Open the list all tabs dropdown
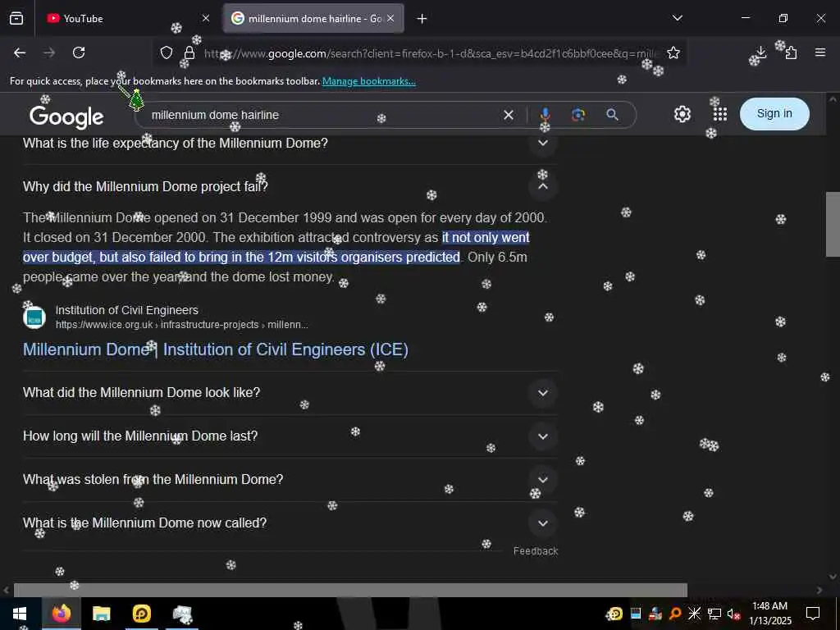The width and height of the screenshot is (840, 630). point(678,19)
